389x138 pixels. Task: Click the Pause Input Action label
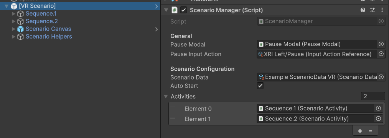[x=196, y=54]
